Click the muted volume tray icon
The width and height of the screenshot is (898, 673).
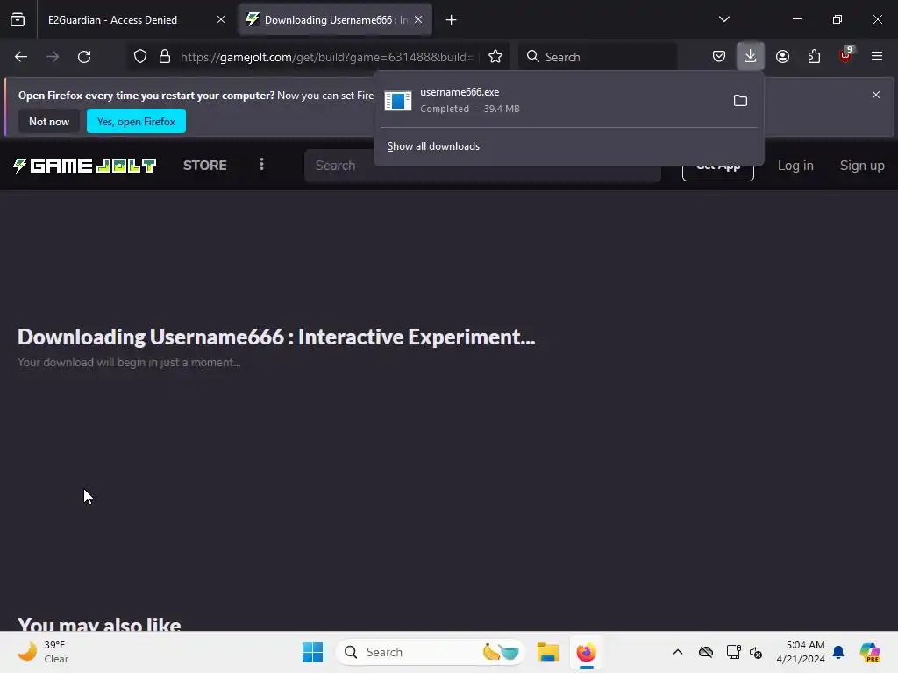(756, 652)
